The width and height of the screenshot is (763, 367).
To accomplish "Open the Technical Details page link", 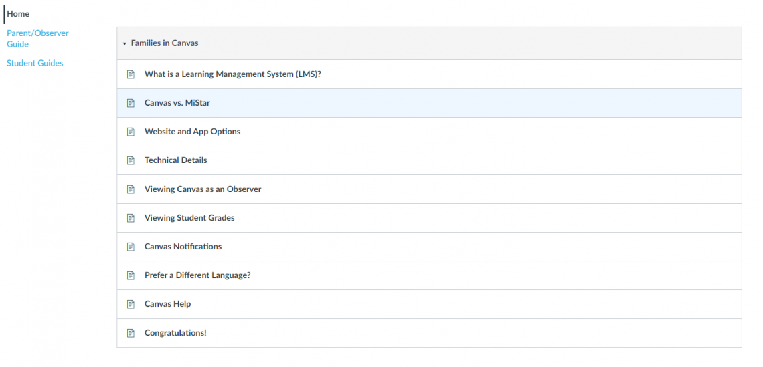I will (x=175, y=160).
